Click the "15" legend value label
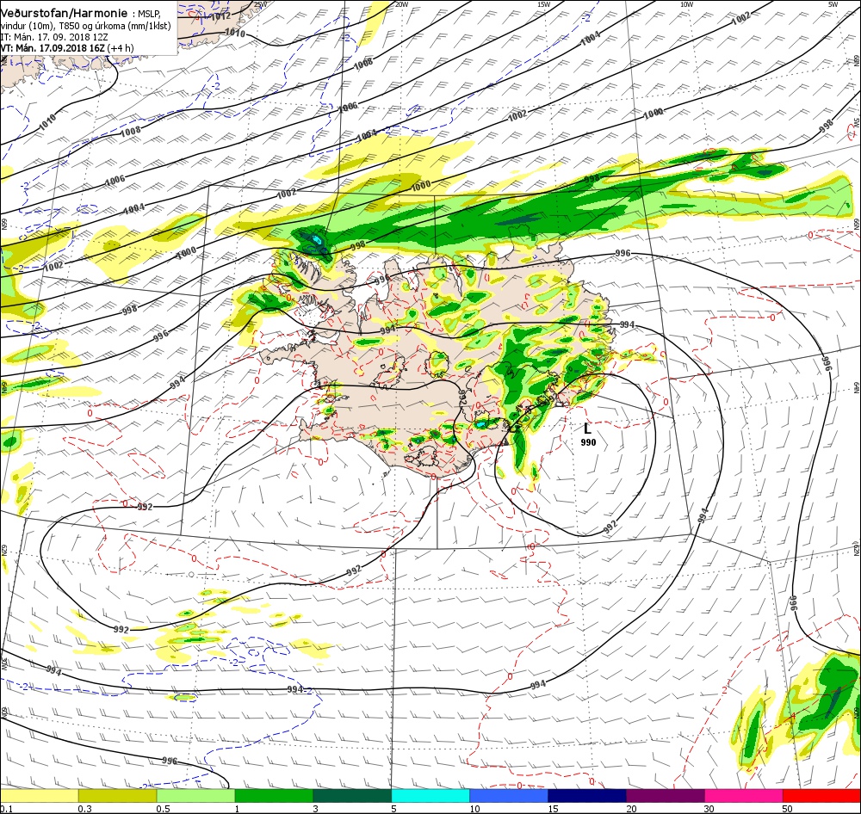This screenshot has width=861, height=814. point(553,809)
